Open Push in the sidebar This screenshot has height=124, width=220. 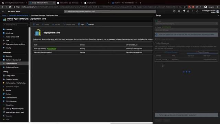7,120
